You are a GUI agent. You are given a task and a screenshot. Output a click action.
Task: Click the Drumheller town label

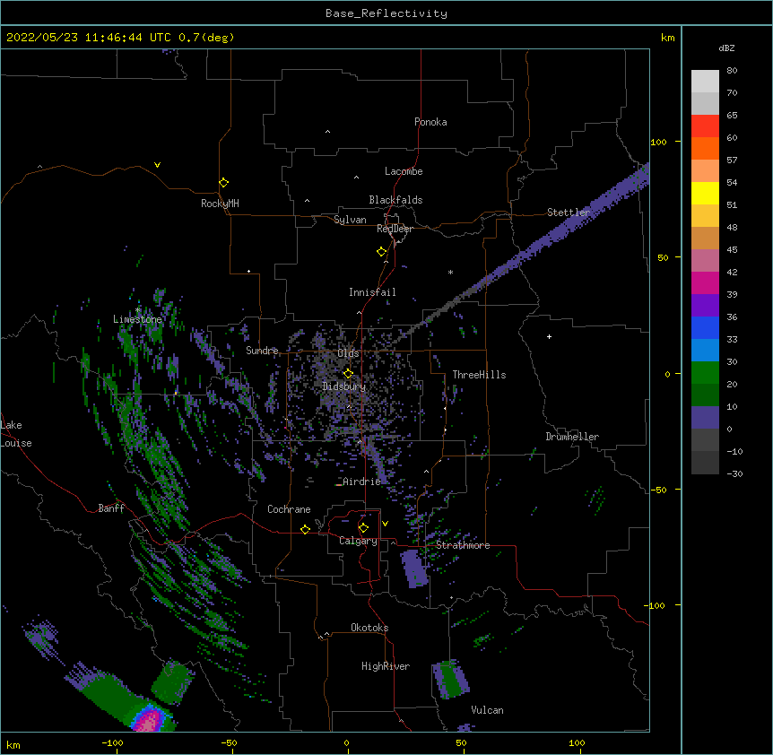(572, 437)
